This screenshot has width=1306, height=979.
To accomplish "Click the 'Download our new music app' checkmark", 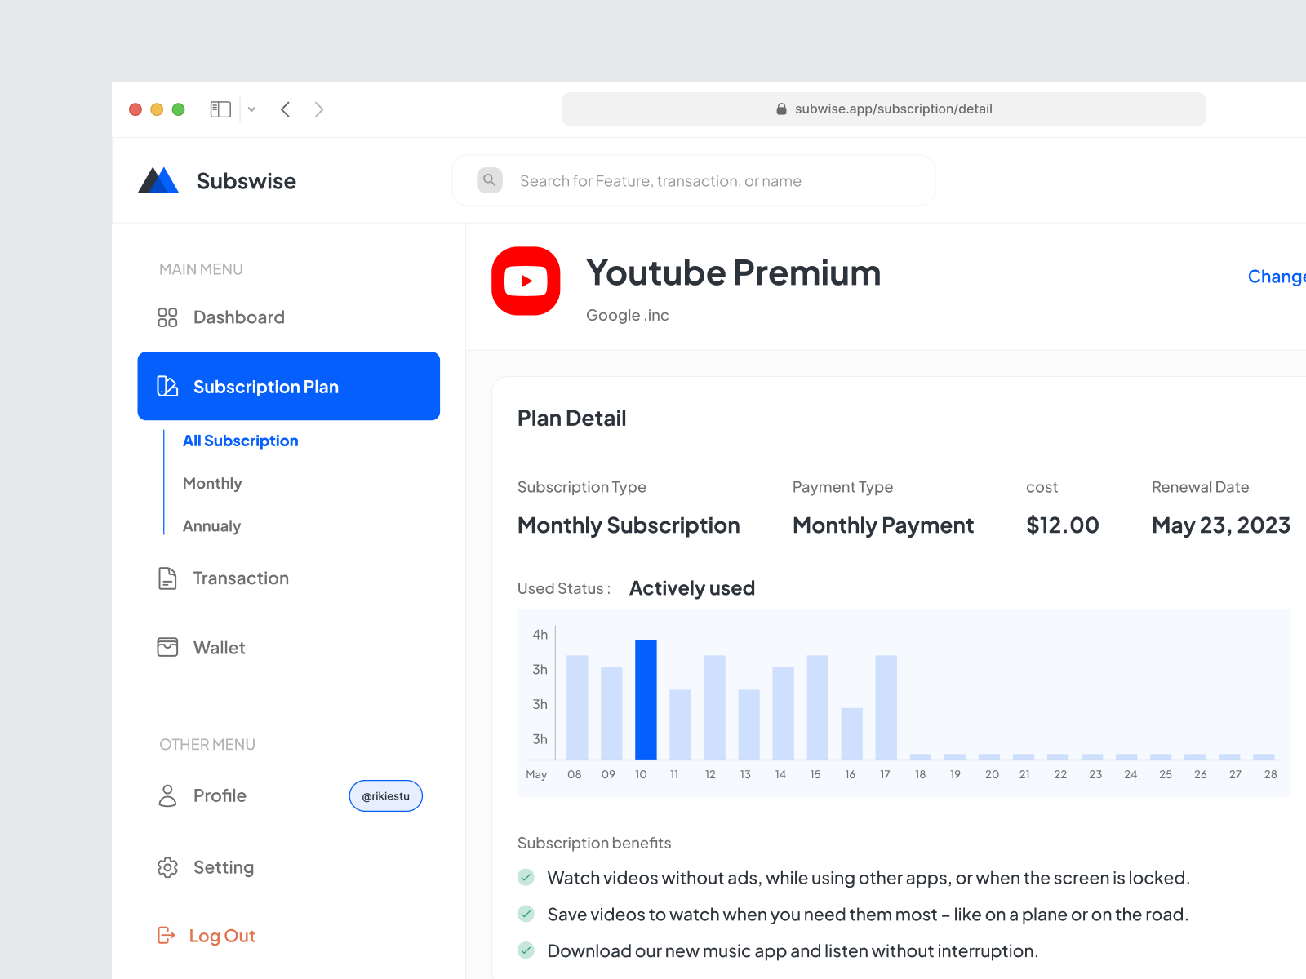I will coord(526,950).
